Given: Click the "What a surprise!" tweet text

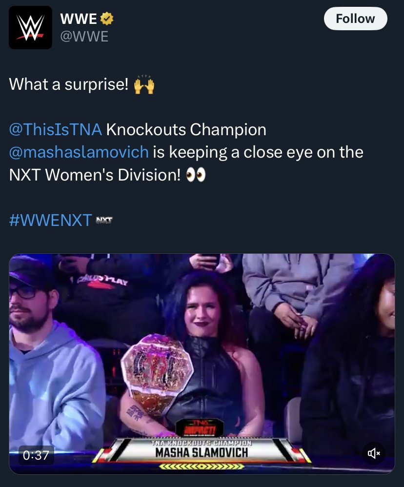Looking at the screenshot, I should [69, 84].
